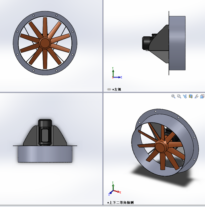Click the coordinate triad in the 左视 viewport

(117, 73)
